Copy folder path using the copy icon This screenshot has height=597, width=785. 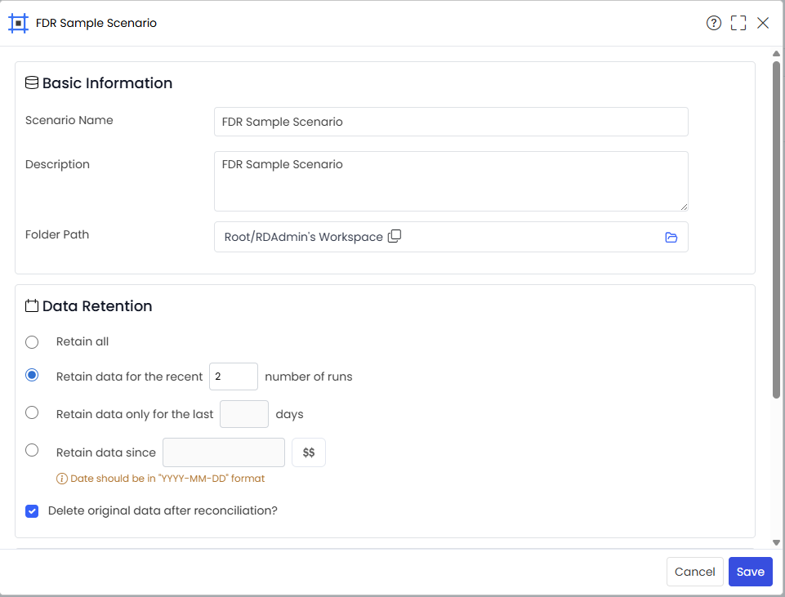(x=395, y=236)
